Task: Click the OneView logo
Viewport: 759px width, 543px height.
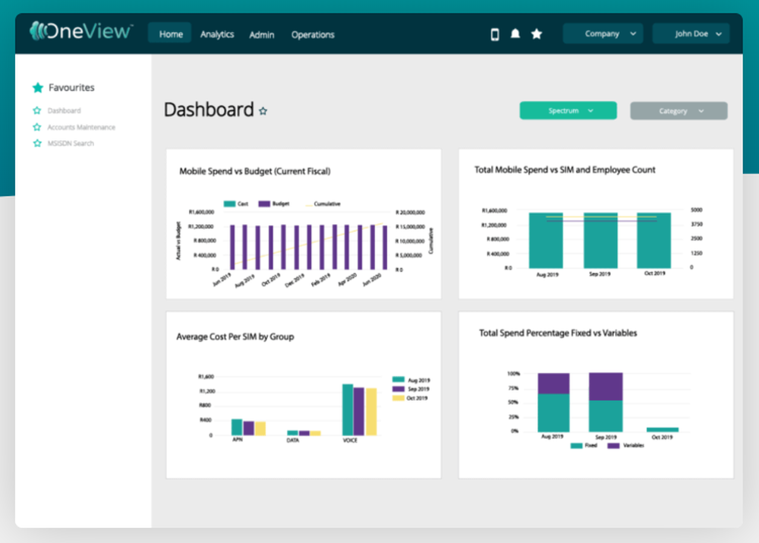Action: (x=81, y=31)
